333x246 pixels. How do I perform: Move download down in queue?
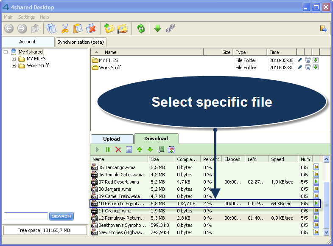coord(150,150)
